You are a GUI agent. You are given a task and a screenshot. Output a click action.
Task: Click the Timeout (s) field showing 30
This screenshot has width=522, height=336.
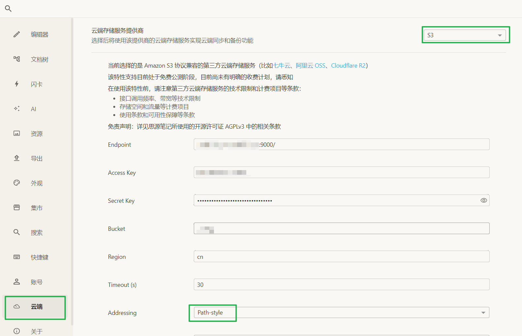tap(341, 285)
